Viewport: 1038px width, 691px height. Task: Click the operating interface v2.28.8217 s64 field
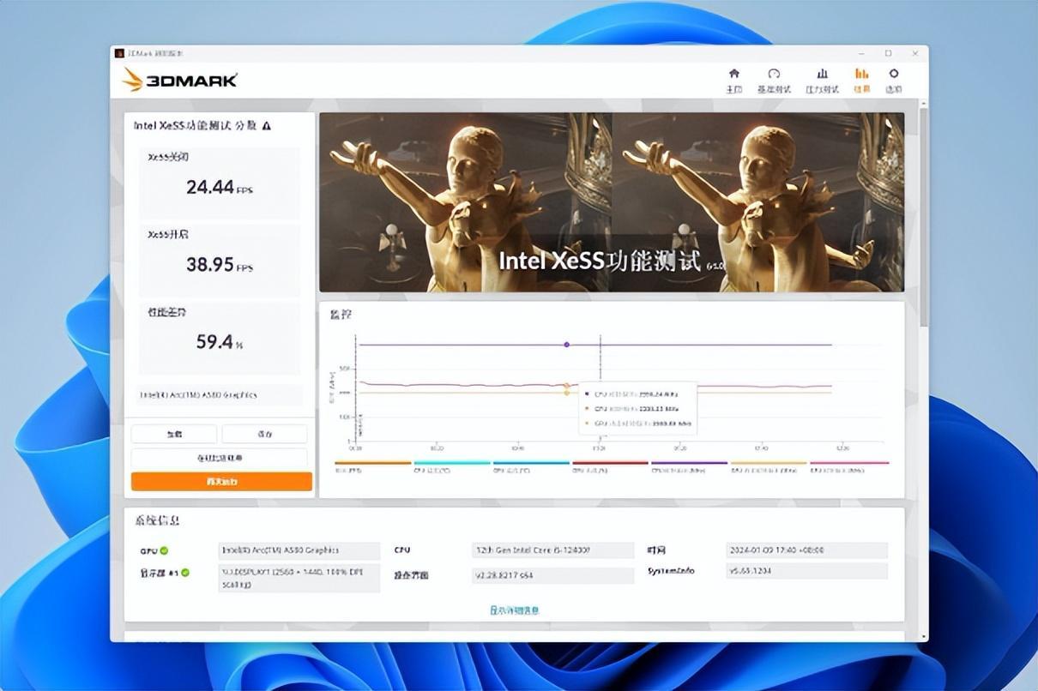553,575
